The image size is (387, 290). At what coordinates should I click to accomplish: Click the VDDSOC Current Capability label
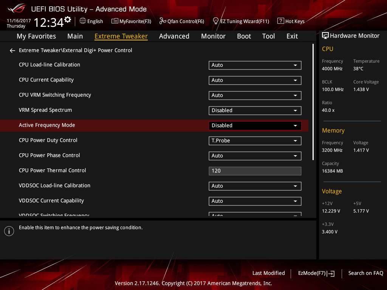pyautogui.click(x=51, y=201)
